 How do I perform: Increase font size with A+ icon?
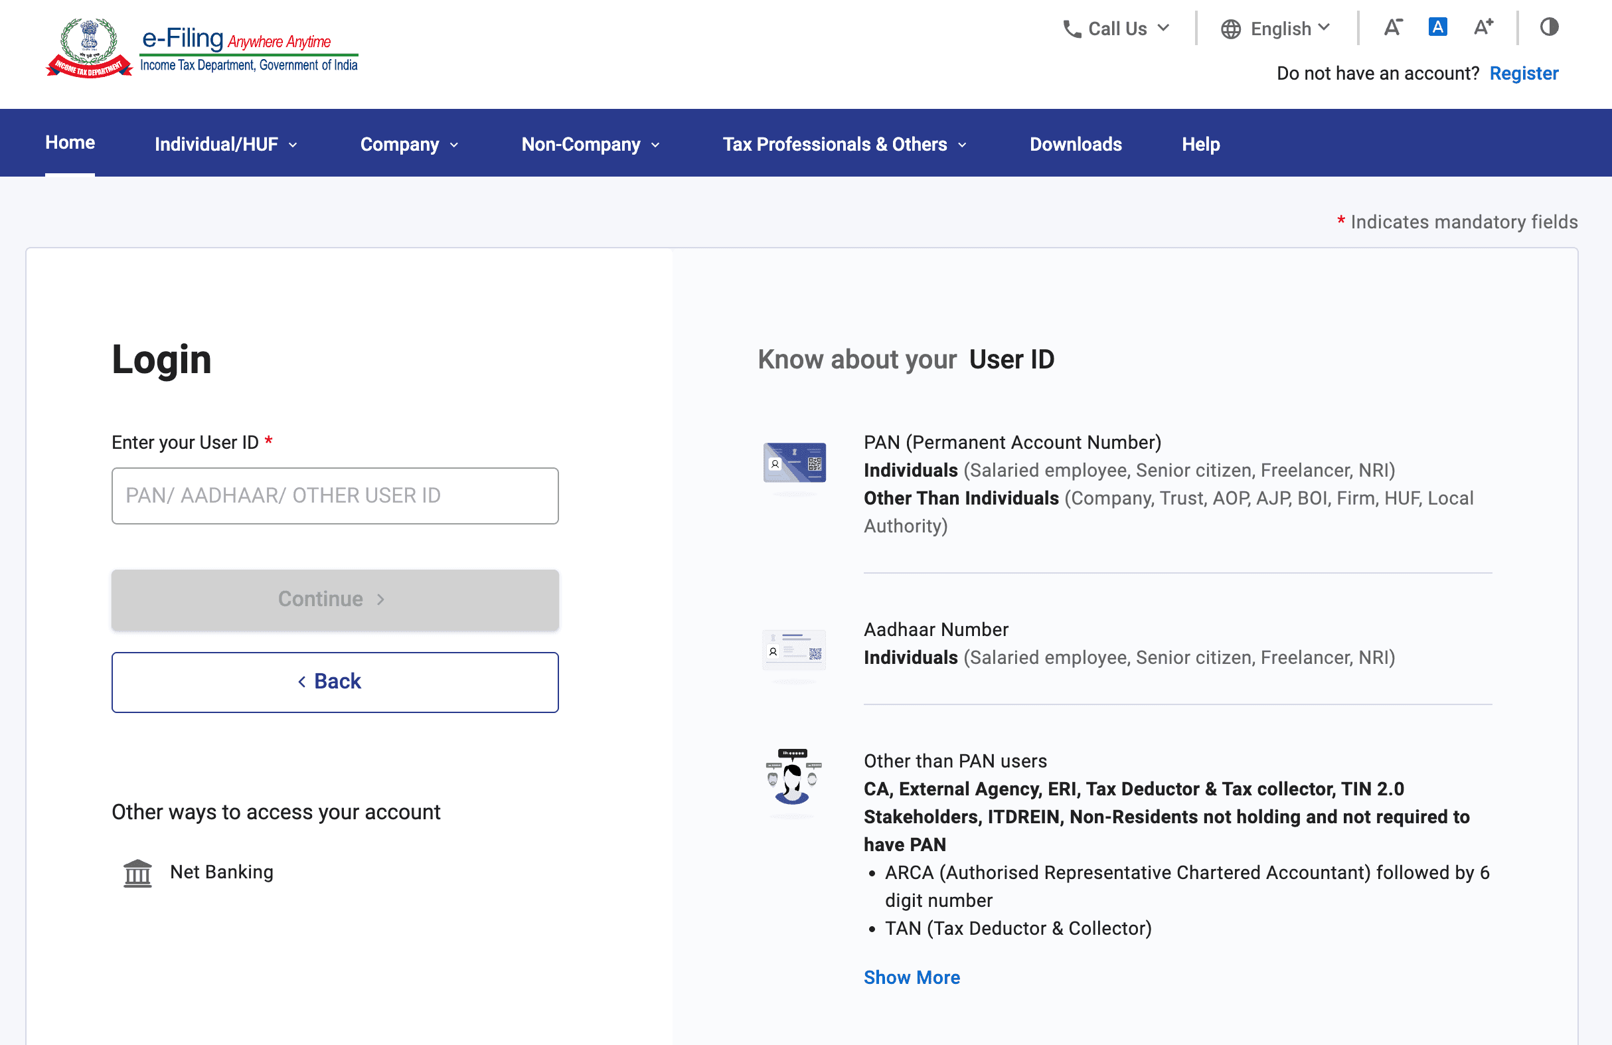(x=1483, y=27)
